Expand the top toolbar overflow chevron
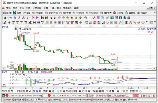158x103 pixels. (x=155, y=12)
